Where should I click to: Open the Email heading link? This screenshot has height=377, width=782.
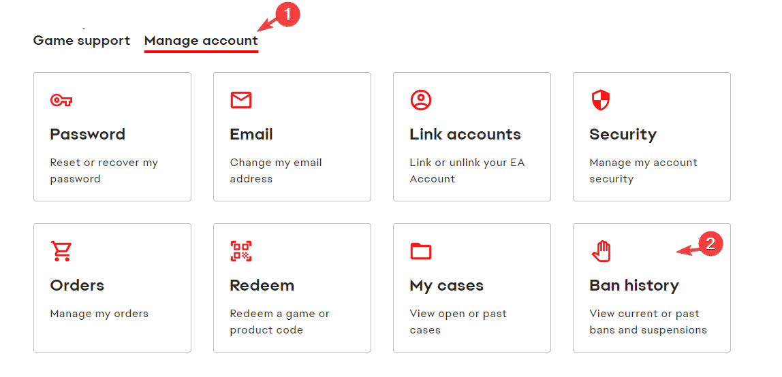(251, 134)
